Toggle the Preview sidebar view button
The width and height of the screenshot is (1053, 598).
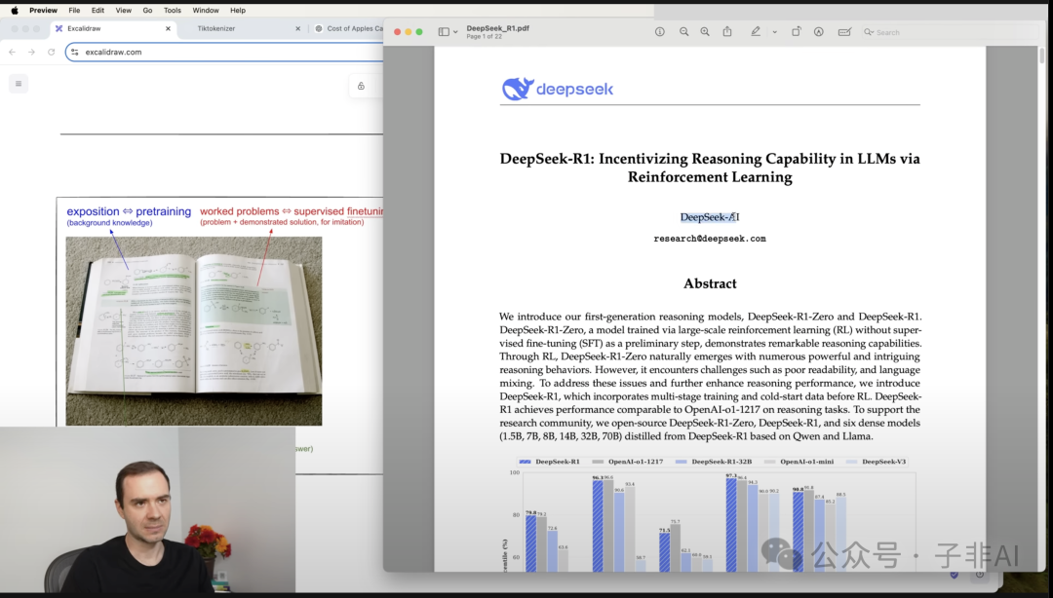click(x=444, y=31)
